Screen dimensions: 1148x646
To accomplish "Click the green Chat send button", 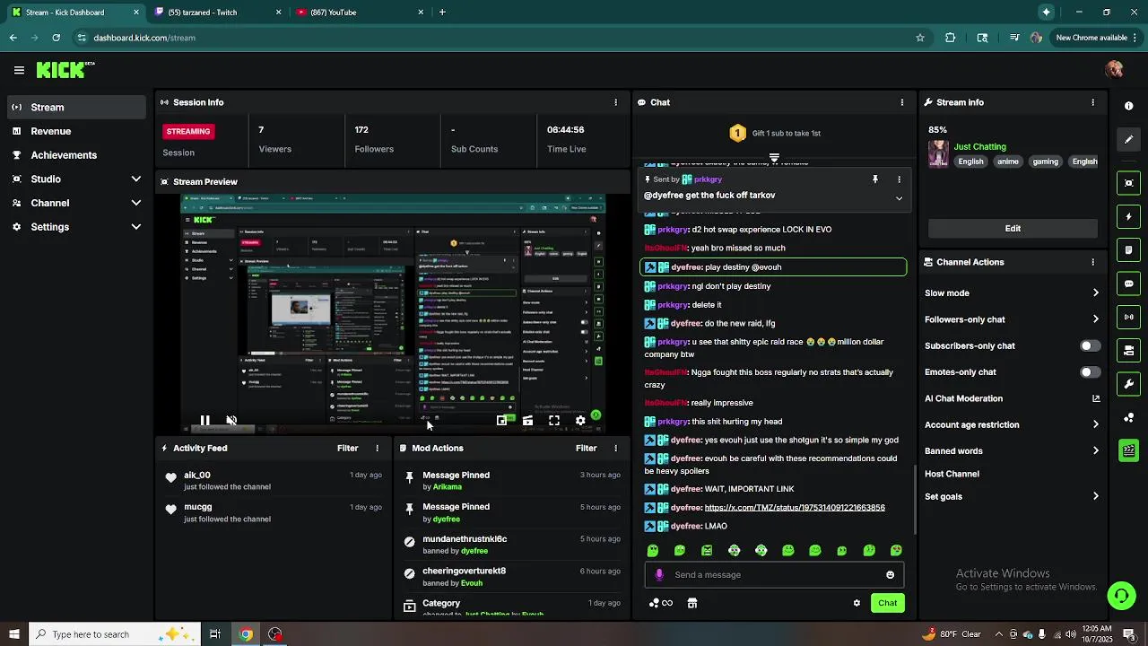I will [887, 603].
